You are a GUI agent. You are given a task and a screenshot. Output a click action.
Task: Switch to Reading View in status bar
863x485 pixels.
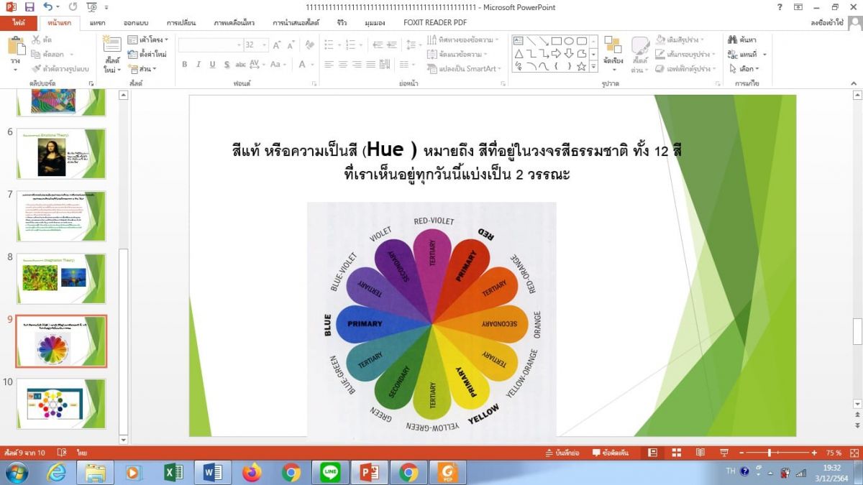(700, 453)
